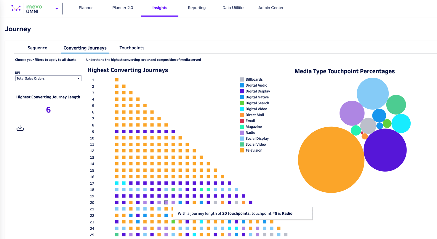This screenshot has height=239, width=437.
Task: Click the download export icon below journey length
Action: point(20,128)
